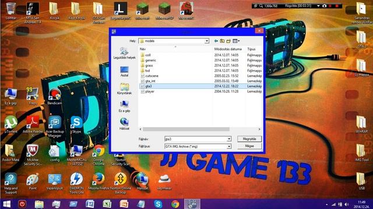Select the LegendaryMC desktop shortcut
Viewport: 373px width, 209px height.
coord(121,10)
